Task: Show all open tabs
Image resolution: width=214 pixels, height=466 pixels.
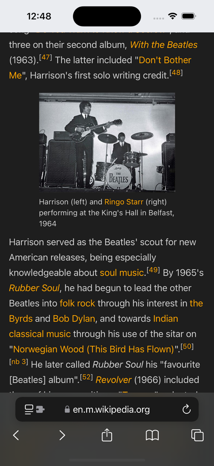Action: [197, 436]
